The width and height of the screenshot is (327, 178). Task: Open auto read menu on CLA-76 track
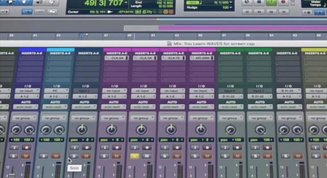coord(172,107)
